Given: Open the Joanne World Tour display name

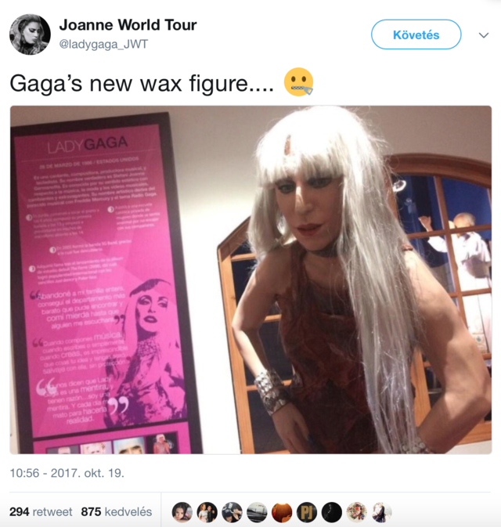Looking at the screenshot, I should tap(128, 25).
